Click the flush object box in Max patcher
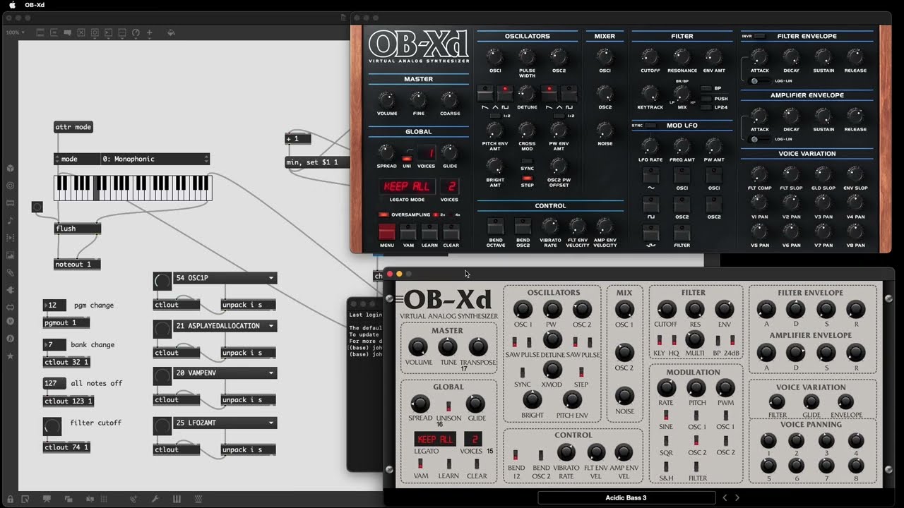 click(78, 229)
